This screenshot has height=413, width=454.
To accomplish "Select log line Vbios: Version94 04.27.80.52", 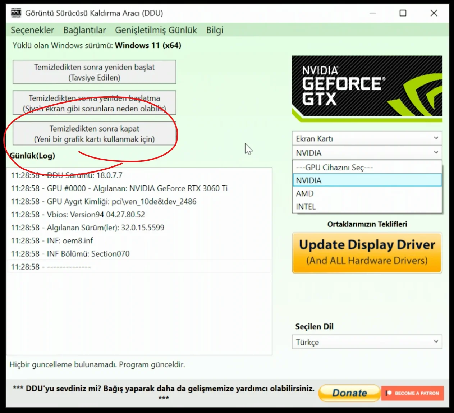I will click(139, 215).
